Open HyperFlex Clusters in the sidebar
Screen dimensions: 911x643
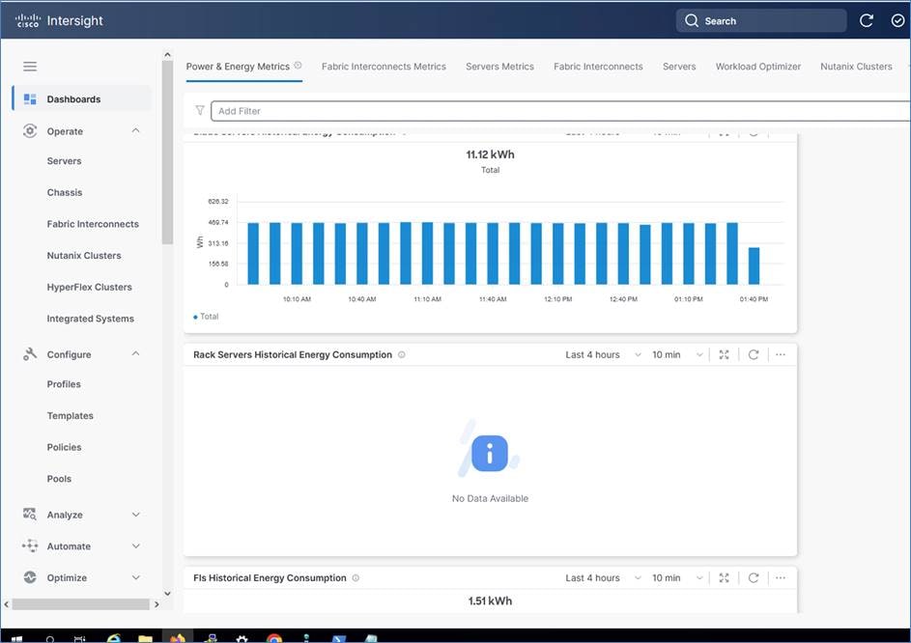click(90, 287)
